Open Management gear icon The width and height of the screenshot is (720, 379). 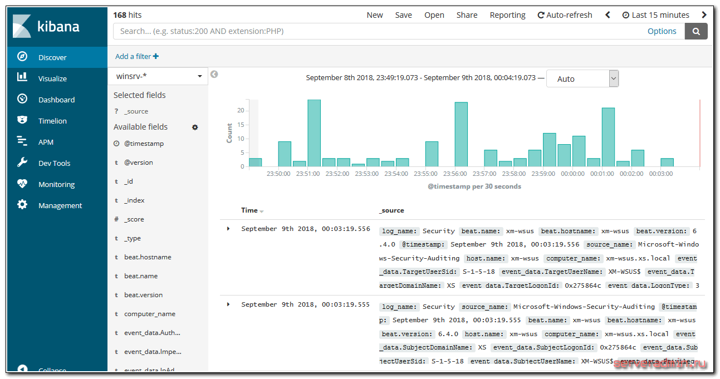pos(22,205)
